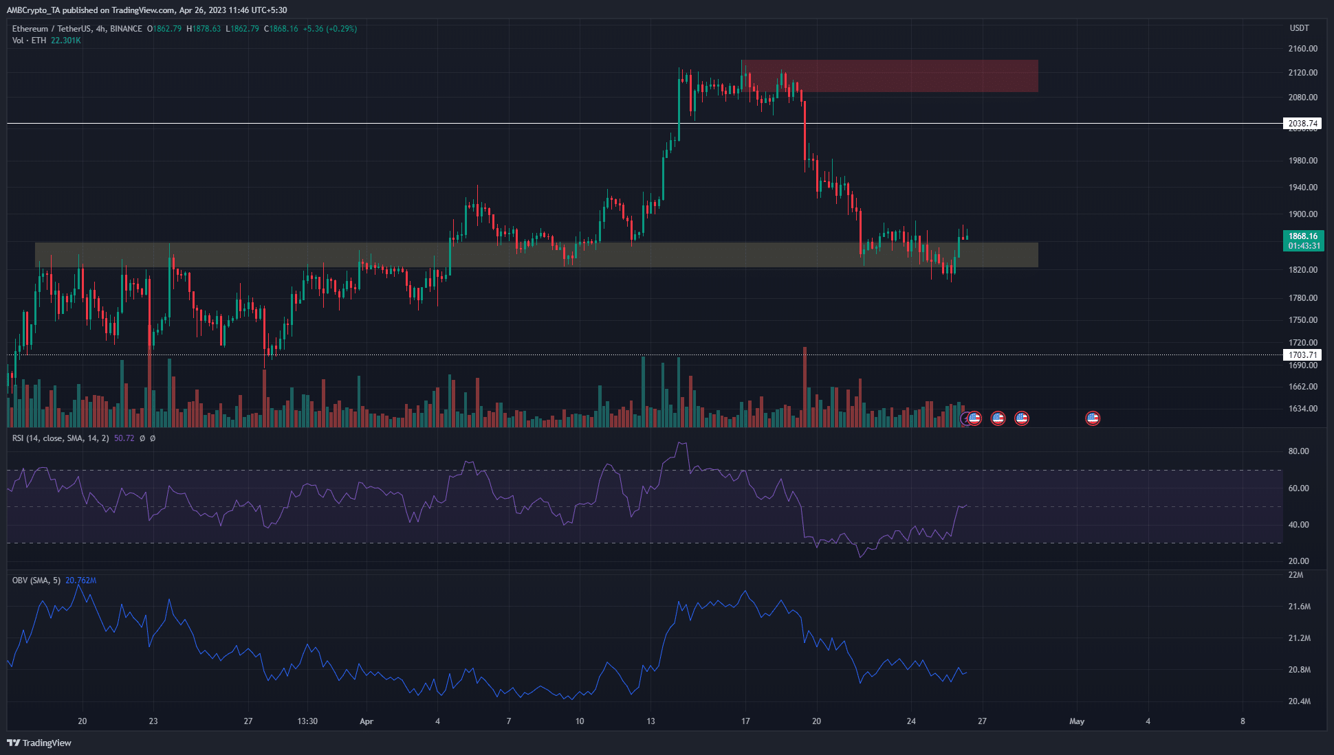Click the leftmost US flag economic event icon
The height and width of the screenshot is (755, 1334).
tap(974, 418)
